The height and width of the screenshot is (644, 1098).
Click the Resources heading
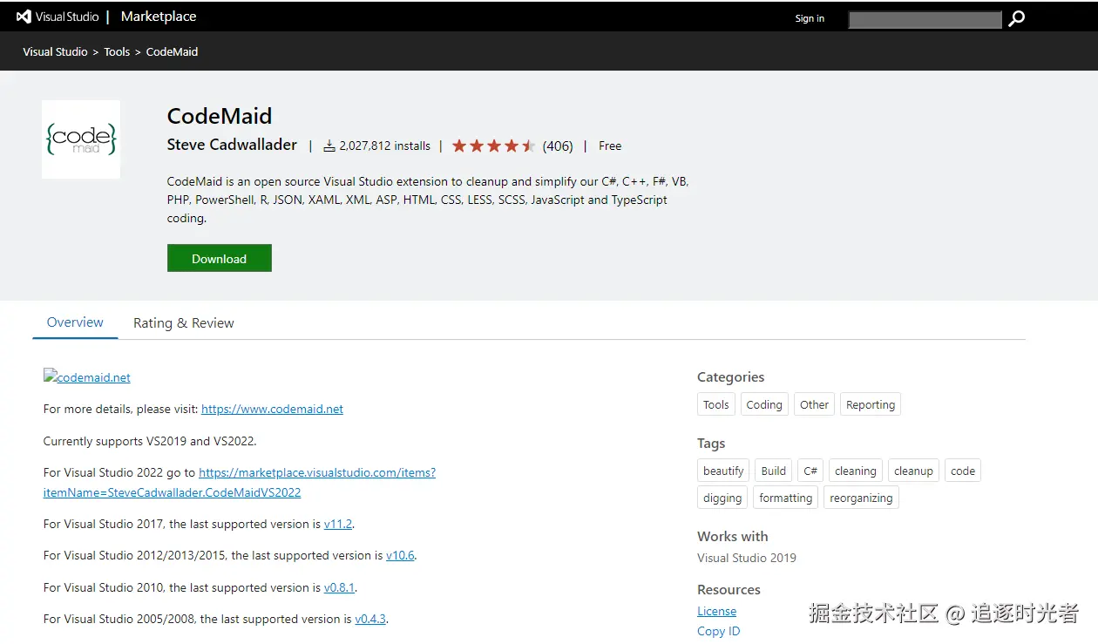[x=729, y=589]
